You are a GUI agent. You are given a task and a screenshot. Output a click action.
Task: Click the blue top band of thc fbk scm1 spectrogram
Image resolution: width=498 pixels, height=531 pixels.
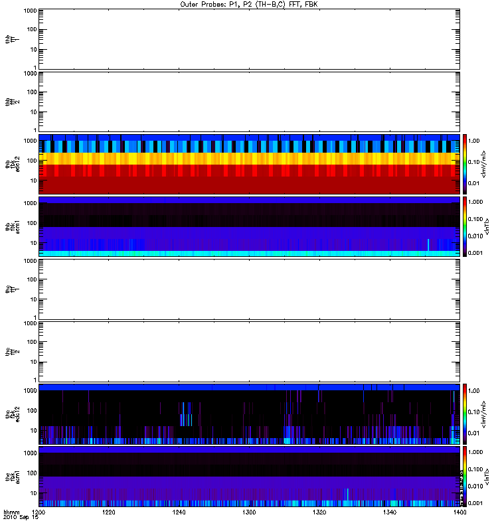tap(249, 450)
